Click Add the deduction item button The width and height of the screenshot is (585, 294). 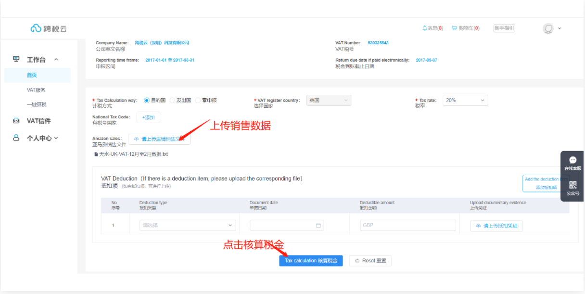point(547,183)
